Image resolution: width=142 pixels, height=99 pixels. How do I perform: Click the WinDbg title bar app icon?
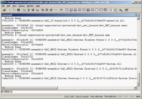(2, 2)
